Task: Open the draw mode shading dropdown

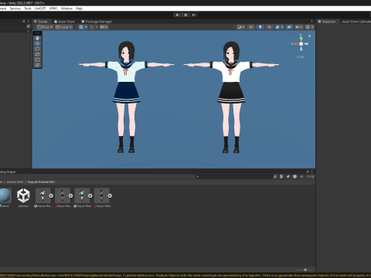Action: click(x=240, y=27)
